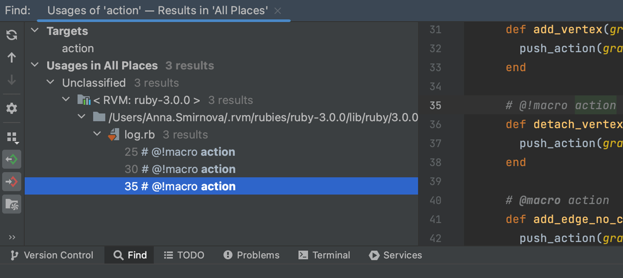The image size is (623, 278).
Task: Toggle the read access filter icon
Action: point(12,159)
